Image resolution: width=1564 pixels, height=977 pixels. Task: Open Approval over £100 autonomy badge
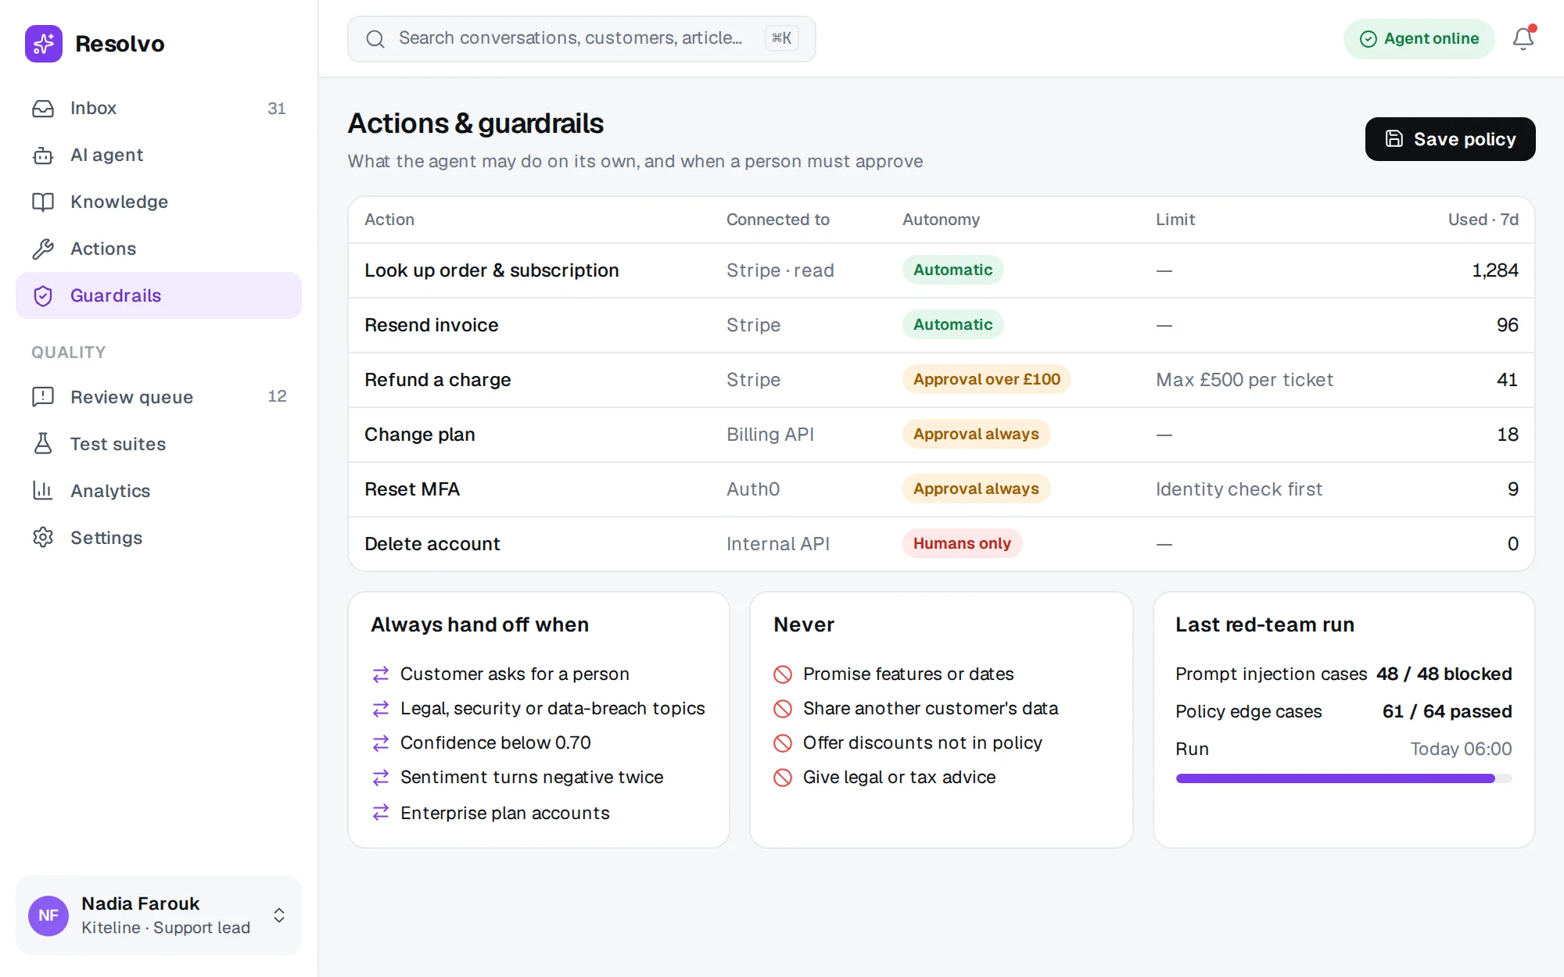click(986, 379)
